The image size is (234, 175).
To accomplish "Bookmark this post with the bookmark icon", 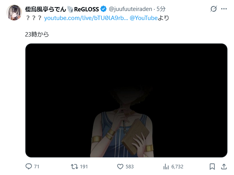I will [212, 166].
